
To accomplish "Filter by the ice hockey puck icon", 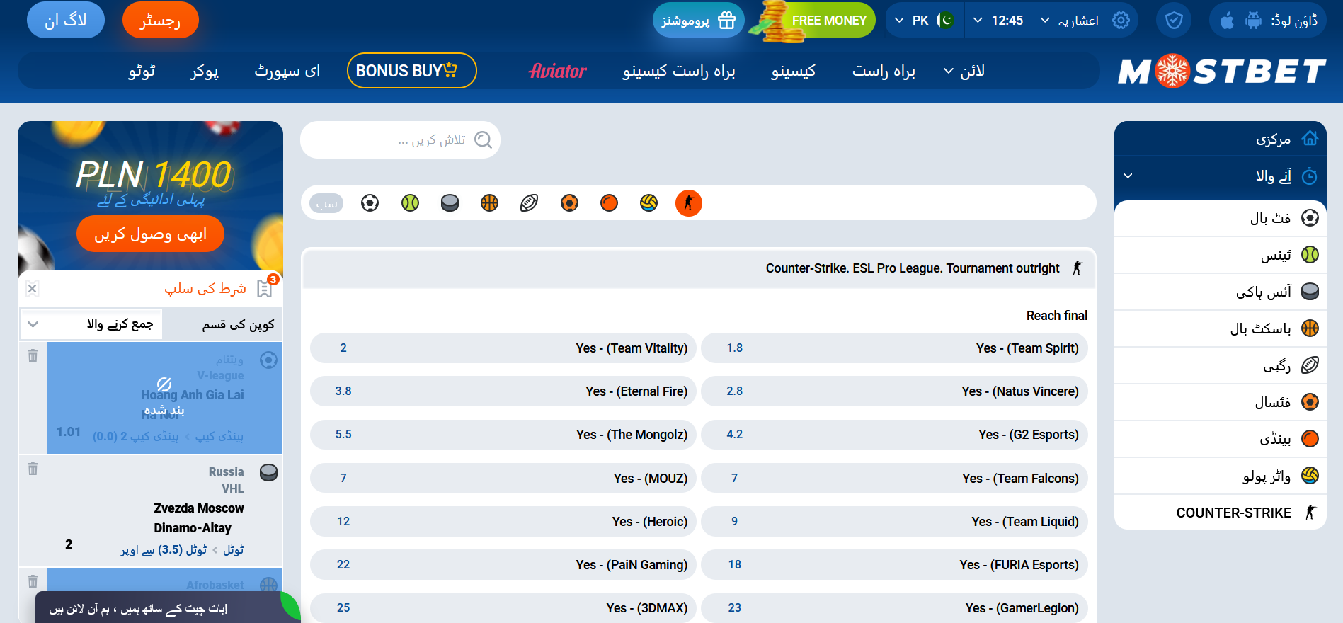I will (x=450, y=203).
